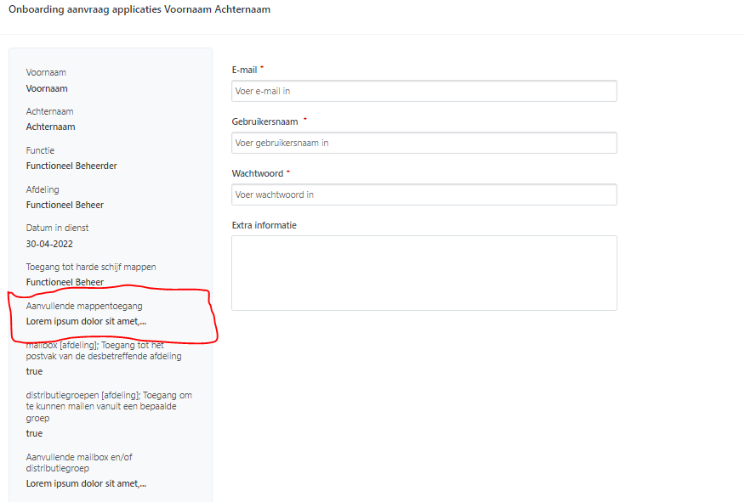Click the Aanvullende mappentoegang label
745x502 pixels.
[x=84, y=306]
